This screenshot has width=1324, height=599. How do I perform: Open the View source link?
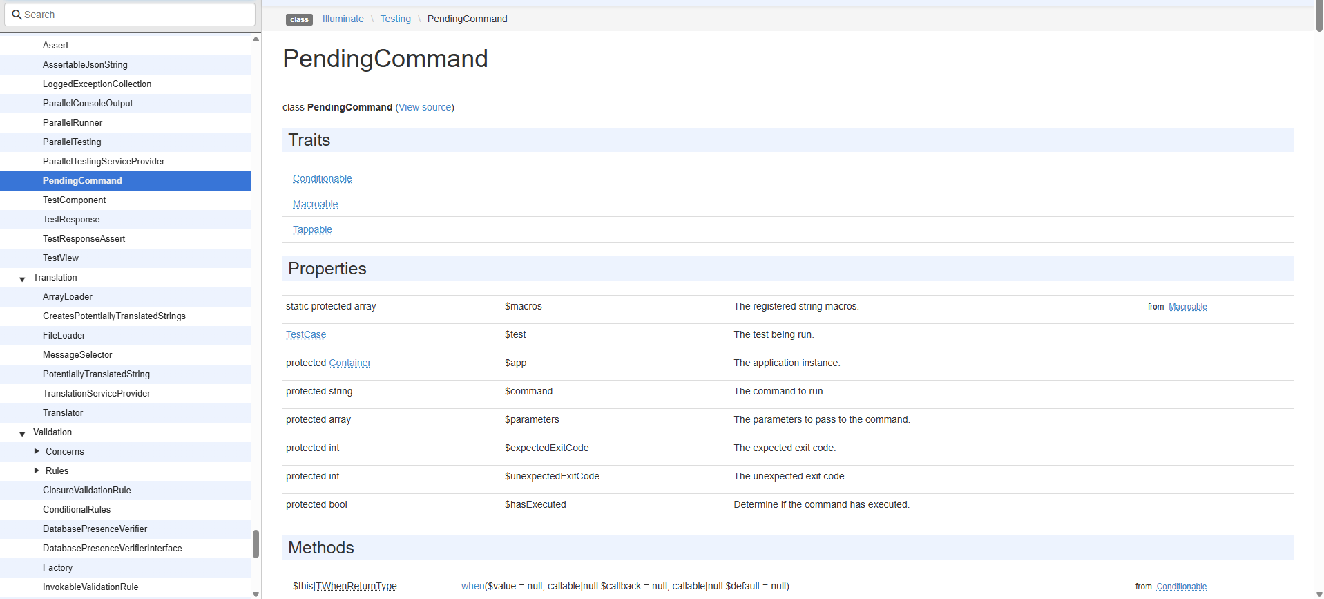coord(424,107)
